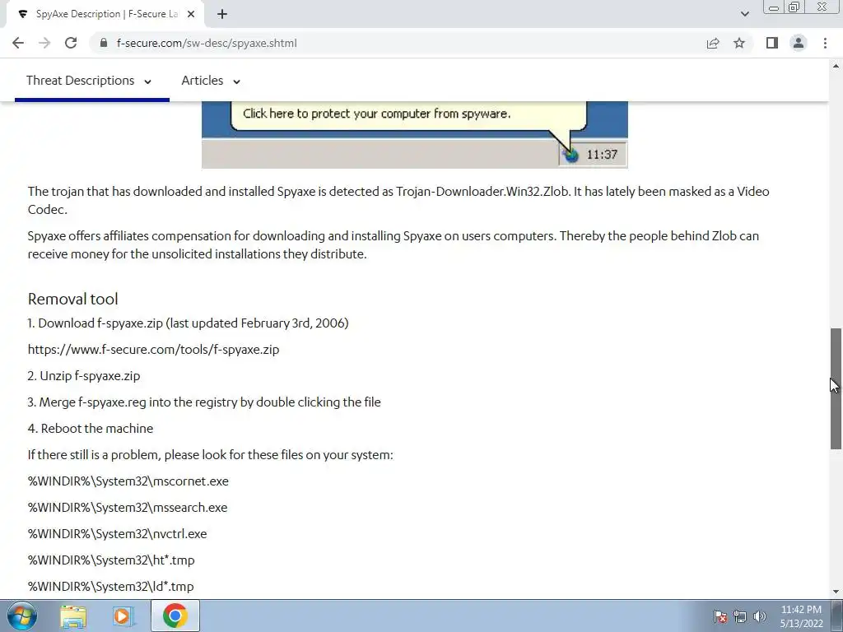Launch Windows Media Player from taskbar

click(123, 616)
